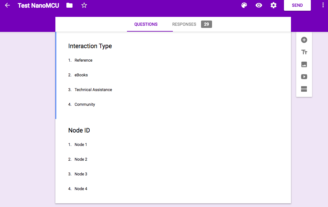
Task: Open form settings gear
Action: [x=274, y=5]
